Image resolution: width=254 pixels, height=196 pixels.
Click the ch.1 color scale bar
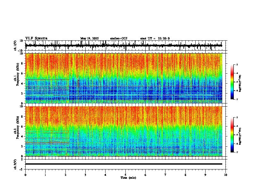pyautogui.click(x=232, y=82)
